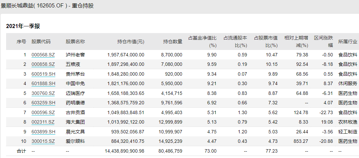Select stock name 迈瑞医疗

[75, 93]
